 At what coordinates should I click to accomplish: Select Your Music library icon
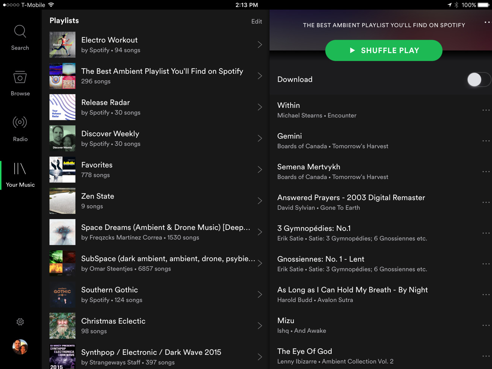pyautogui.click(x=20, y=168)
